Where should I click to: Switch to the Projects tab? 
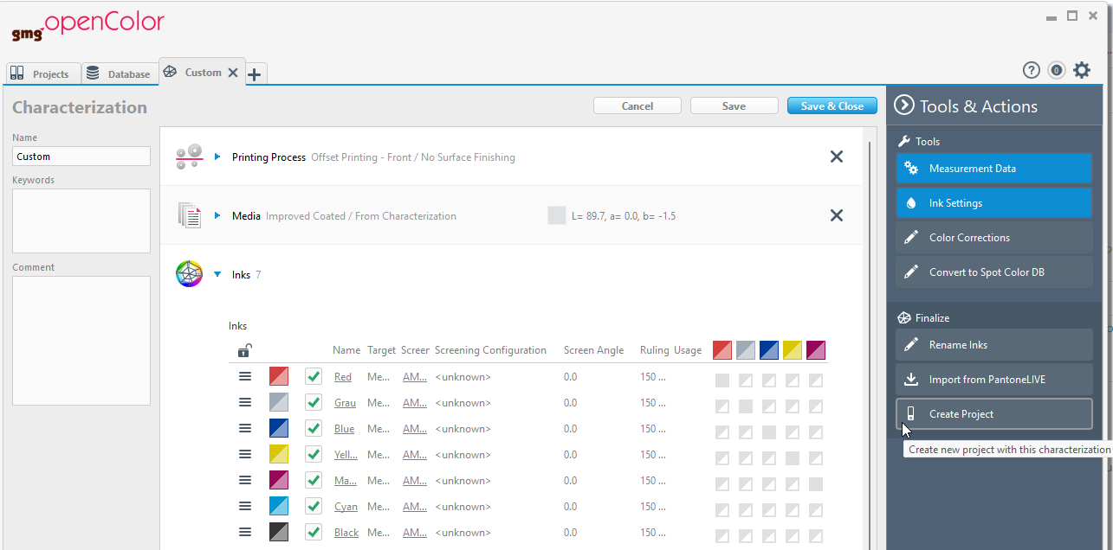pyautogui.click(x=42, y=73)
